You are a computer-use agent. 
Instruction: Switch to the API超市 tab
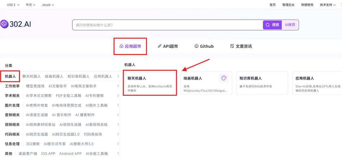[x=168, y=46]
